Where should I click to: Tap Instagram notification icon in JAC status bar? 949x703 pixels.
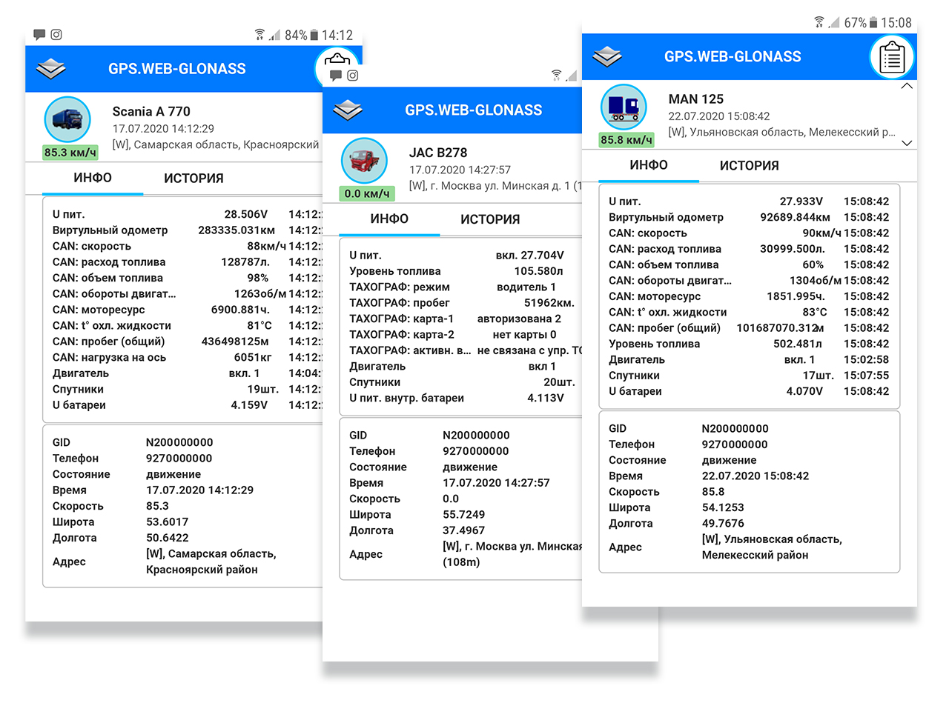pos(353,76)
